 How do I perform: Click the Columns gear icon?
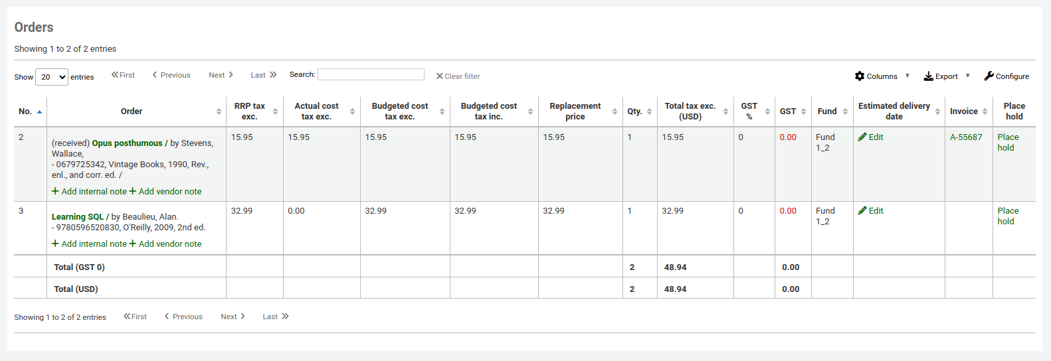(x=860, y=76)
